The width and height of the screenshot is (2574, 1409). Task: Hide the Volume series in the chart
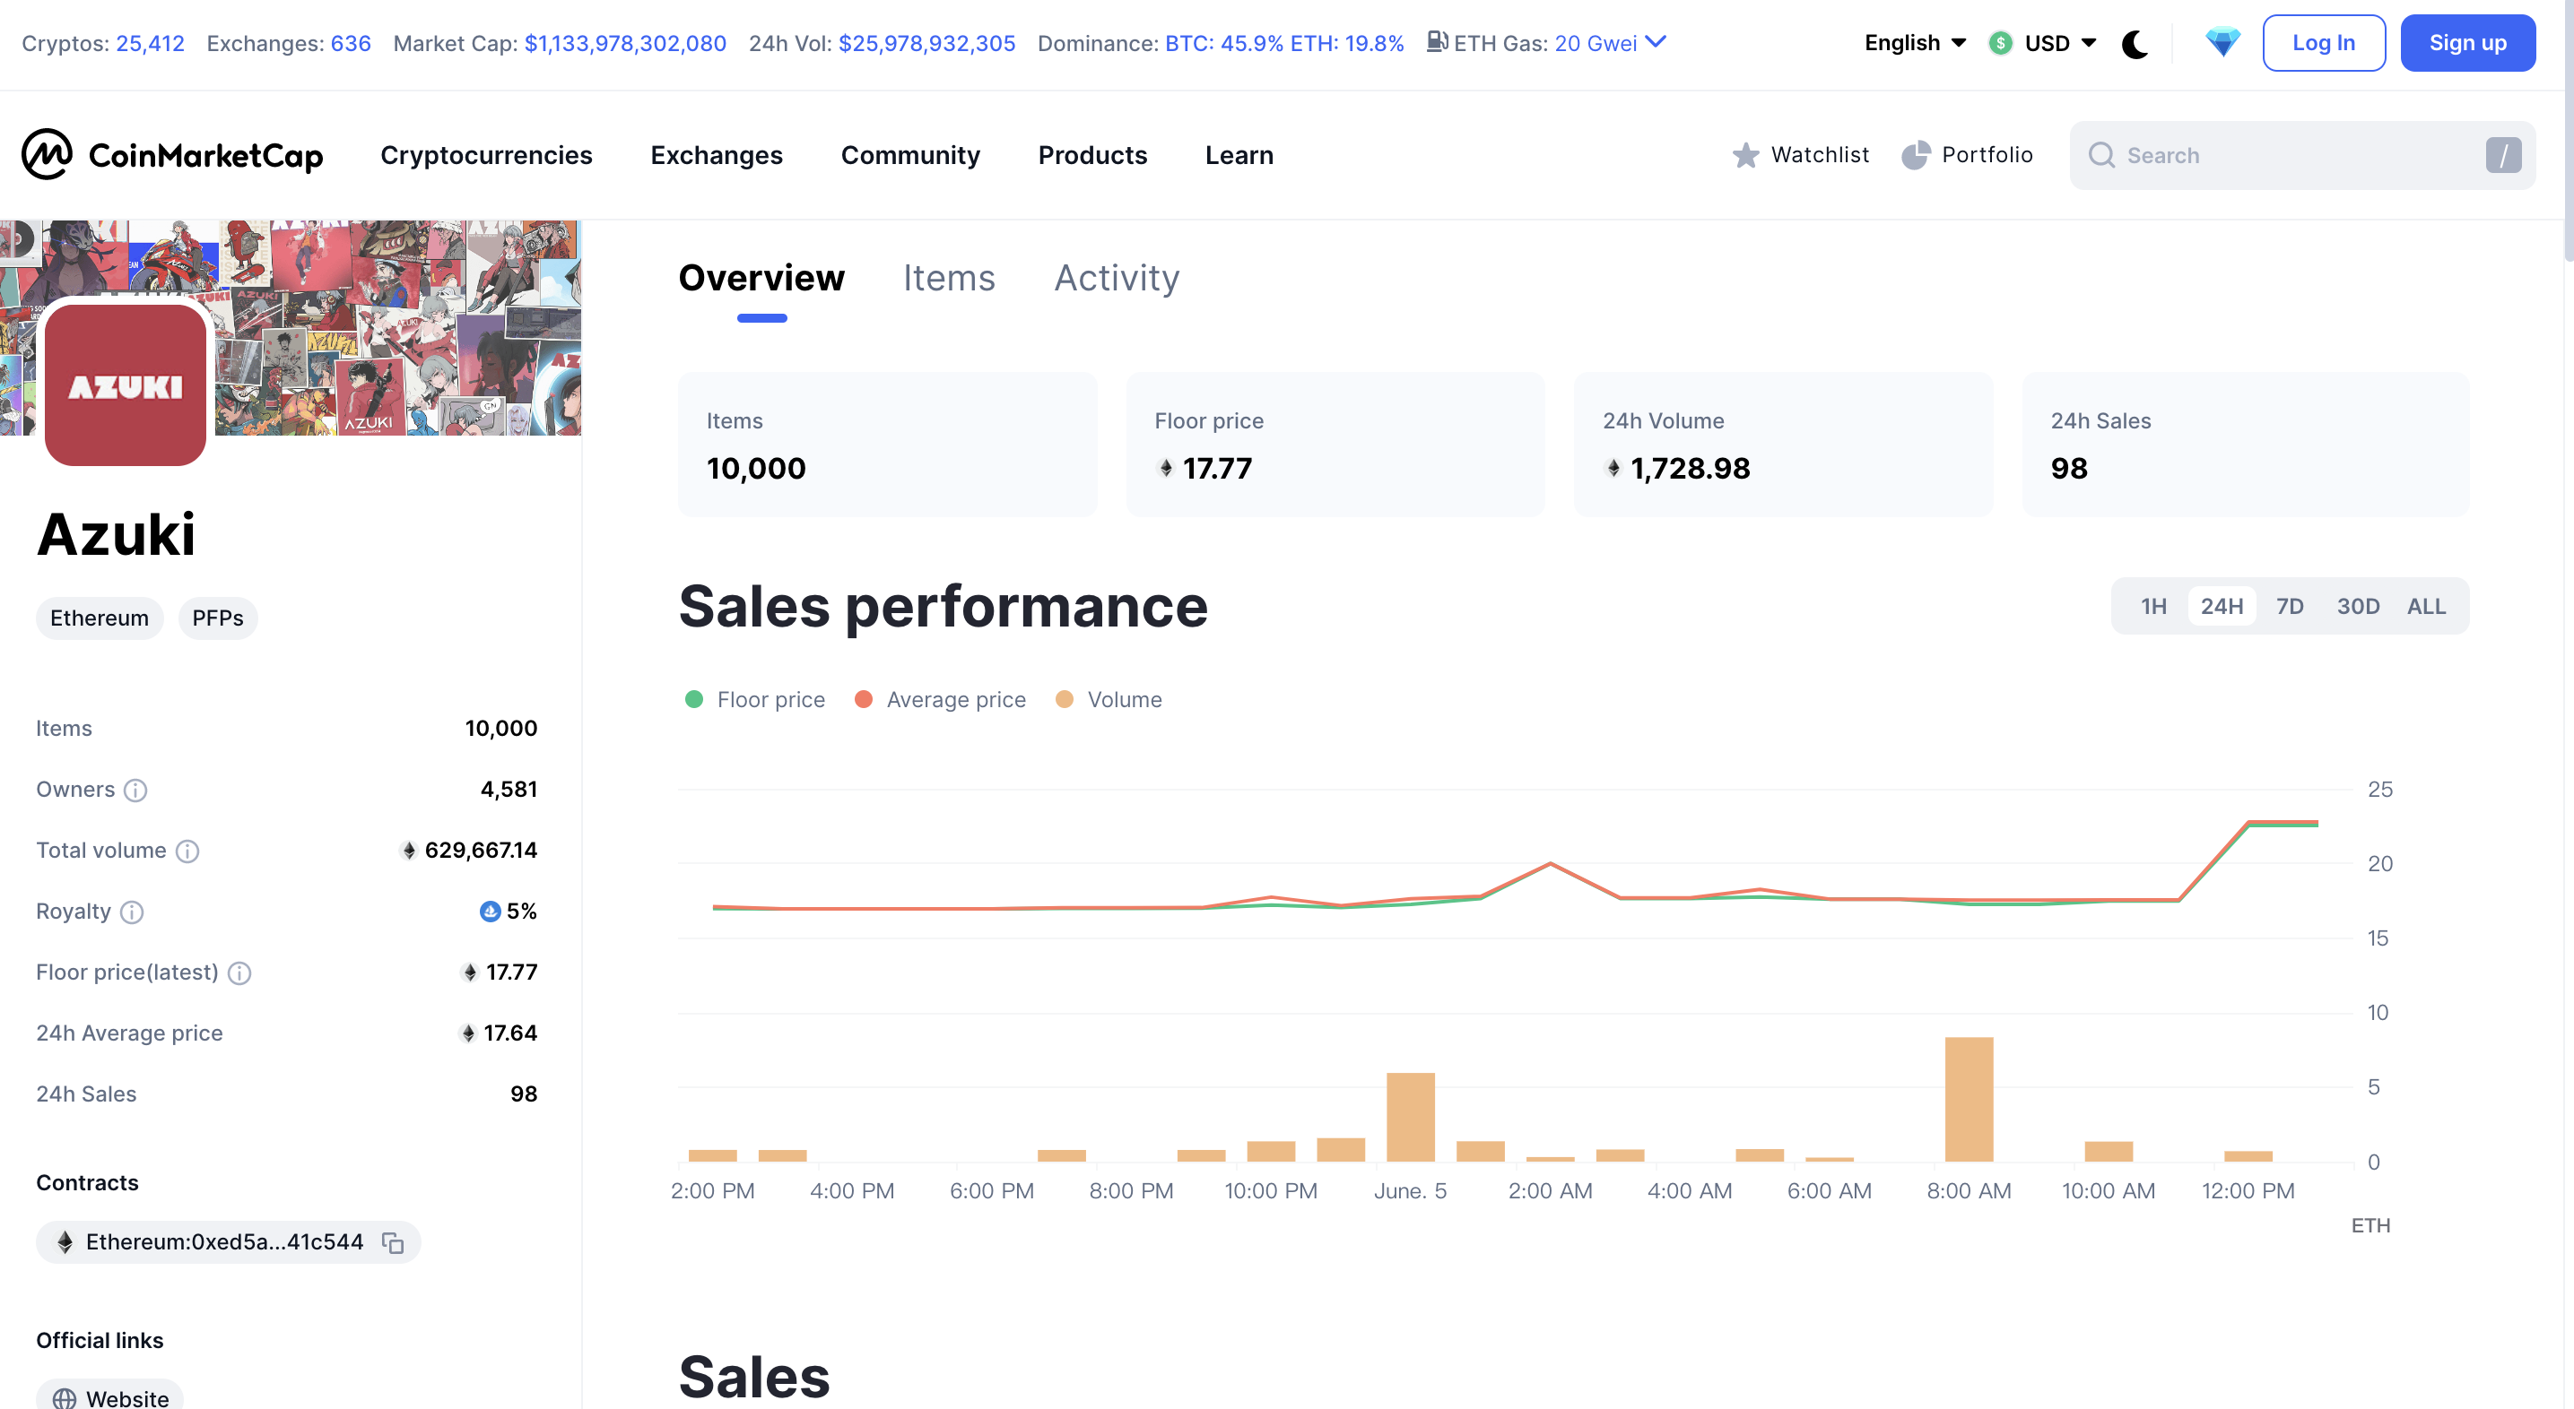[1109, 699]
